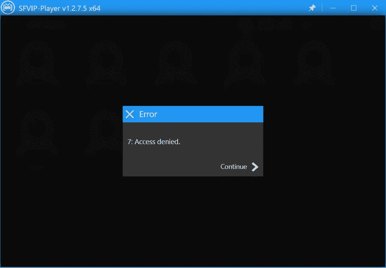The width and height of the screenshot is (386, 268).
Task: Pin the SFVIP-Player window on top
Action: click(x=312, y=8)
